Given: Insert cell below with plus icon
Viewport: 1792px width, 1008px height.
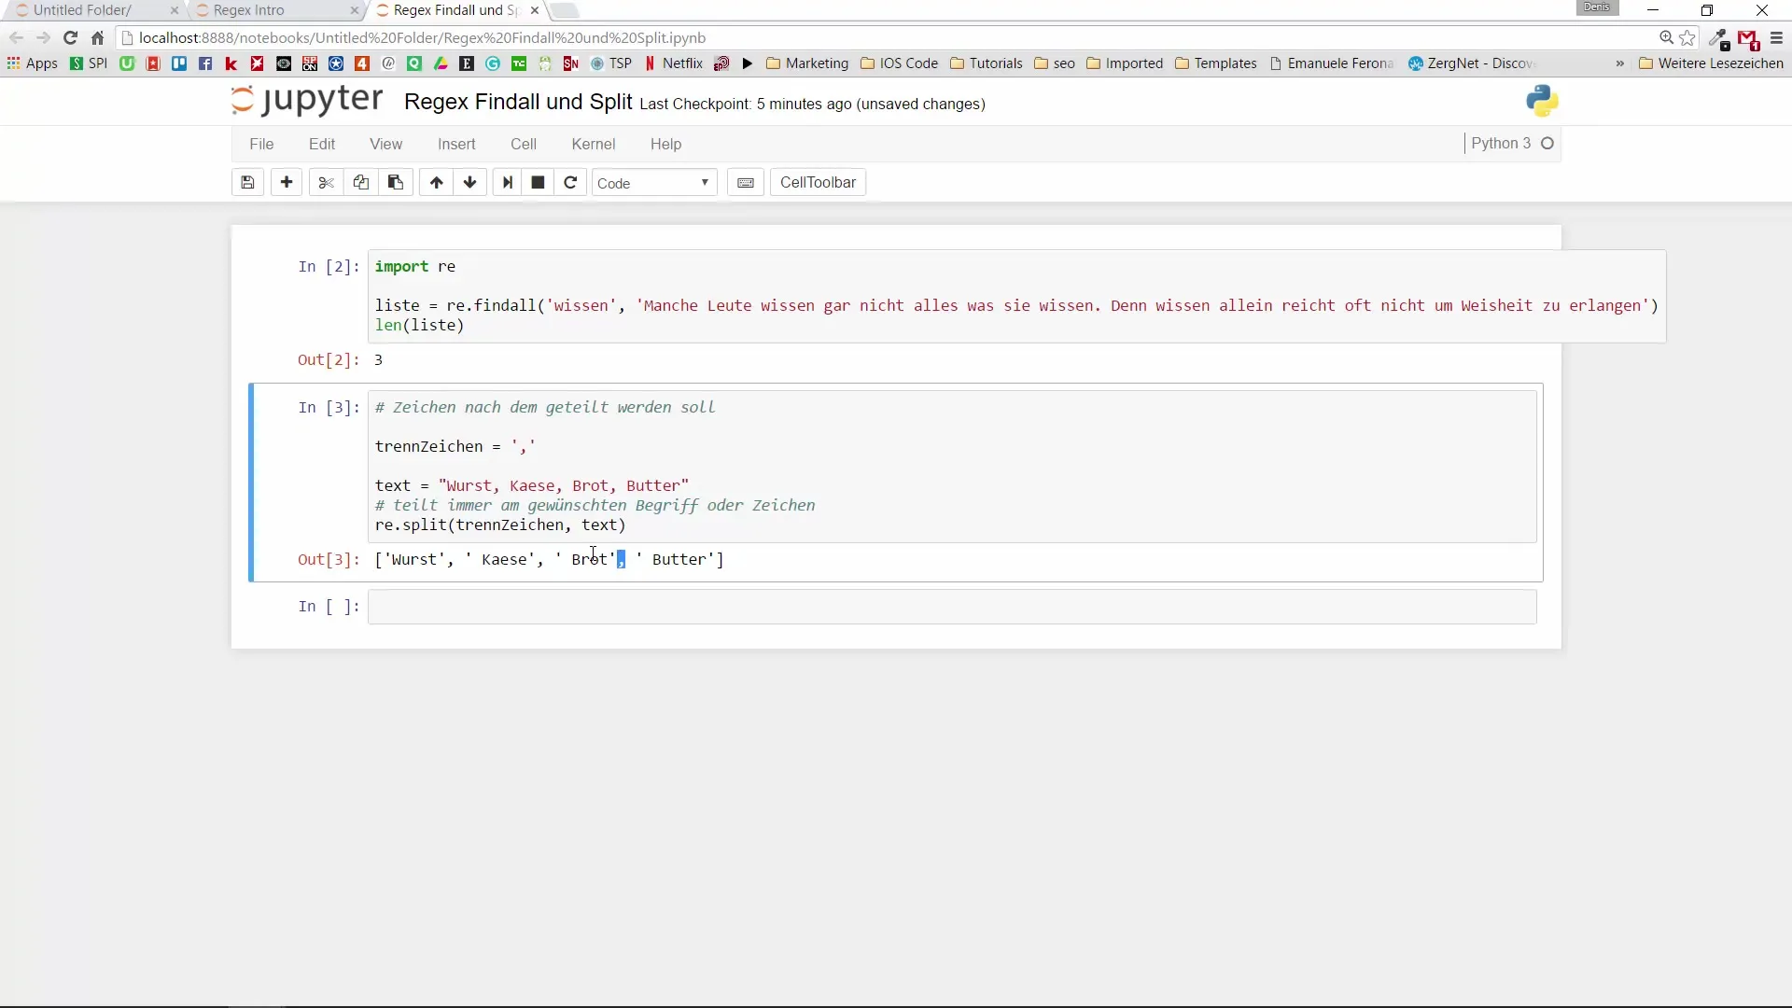Looking at the screenshot, I should (x=287, y=183).
